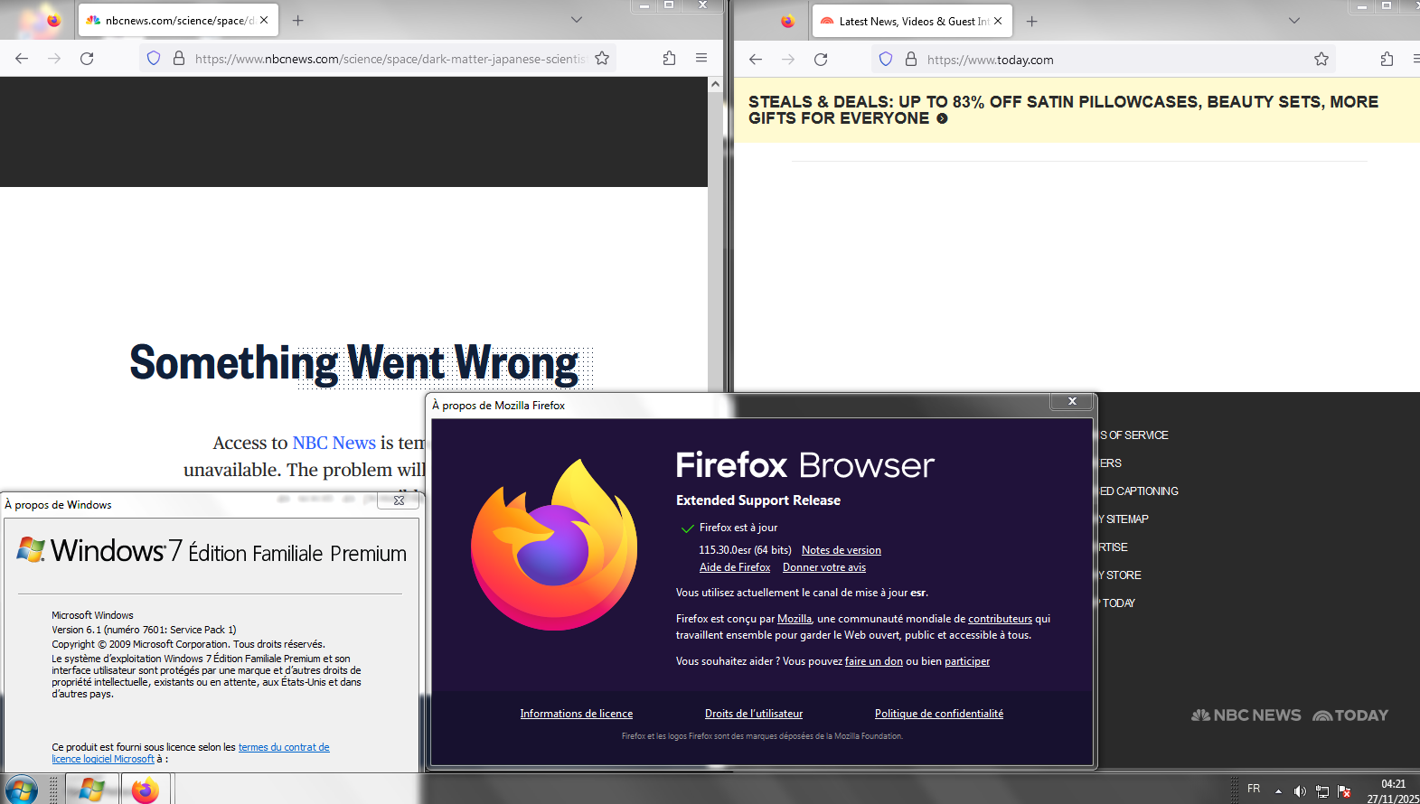Open the contributeurs link
The width and height of the screenshot is (1420, 804).
[x=1000, y=619]
